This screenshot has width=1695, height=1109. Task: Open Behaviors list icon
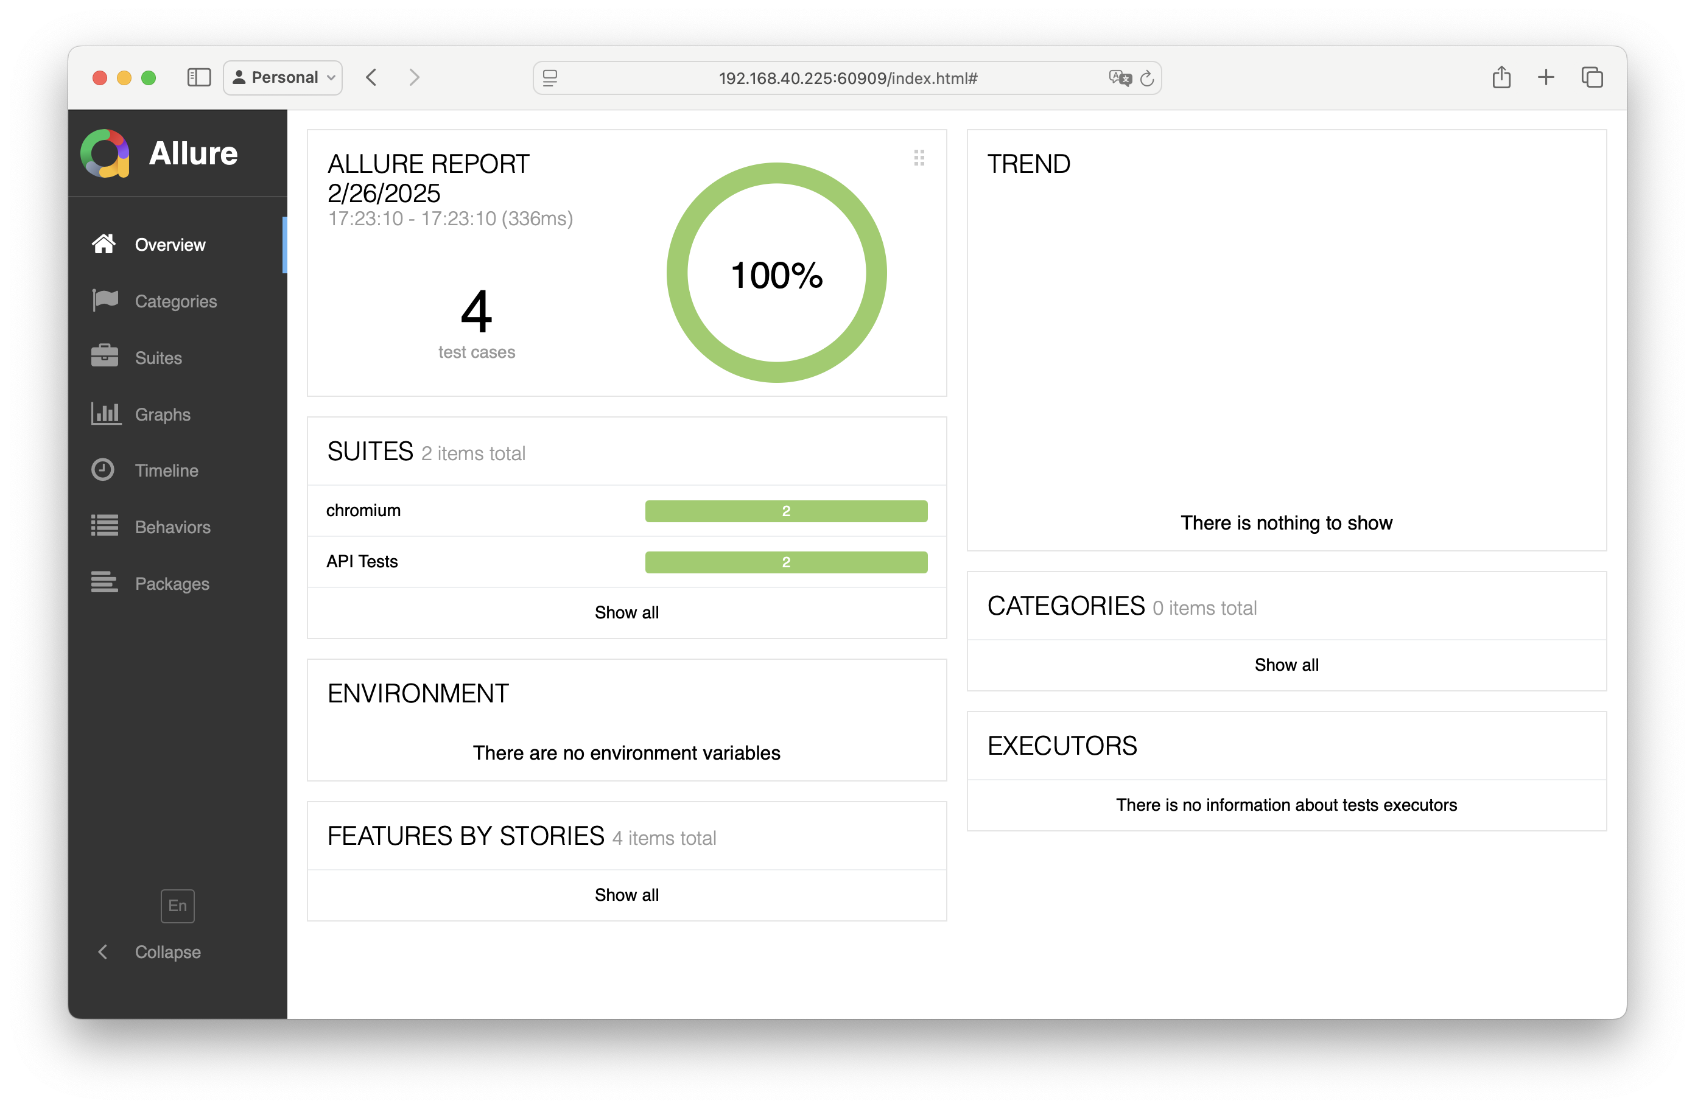pyautogui.click(x=105, y=526)
